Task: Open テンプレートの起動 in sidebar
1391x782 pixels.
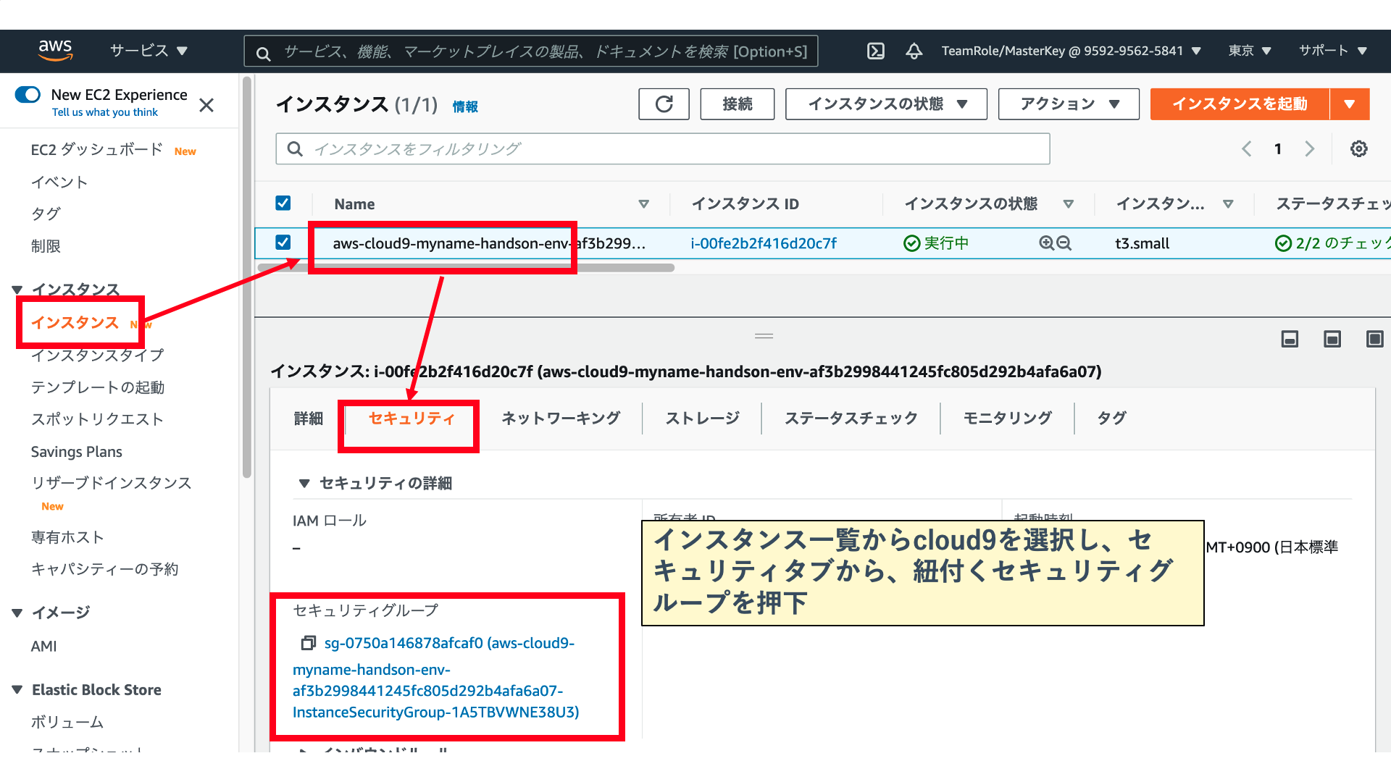Action: (98, 387)
